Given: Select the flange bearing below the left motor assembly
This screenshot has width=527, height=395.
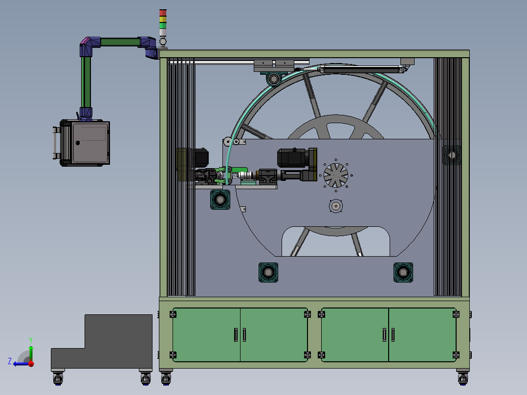Looking at the screenshot, I should [x=220, y=199].
